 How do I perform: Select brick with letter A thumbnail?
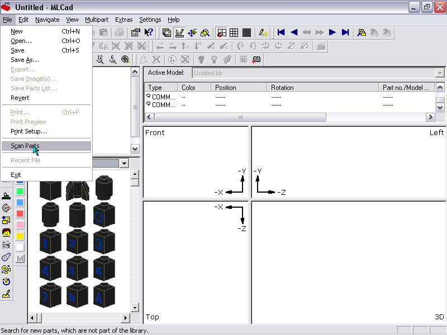(x=104, y=296)
